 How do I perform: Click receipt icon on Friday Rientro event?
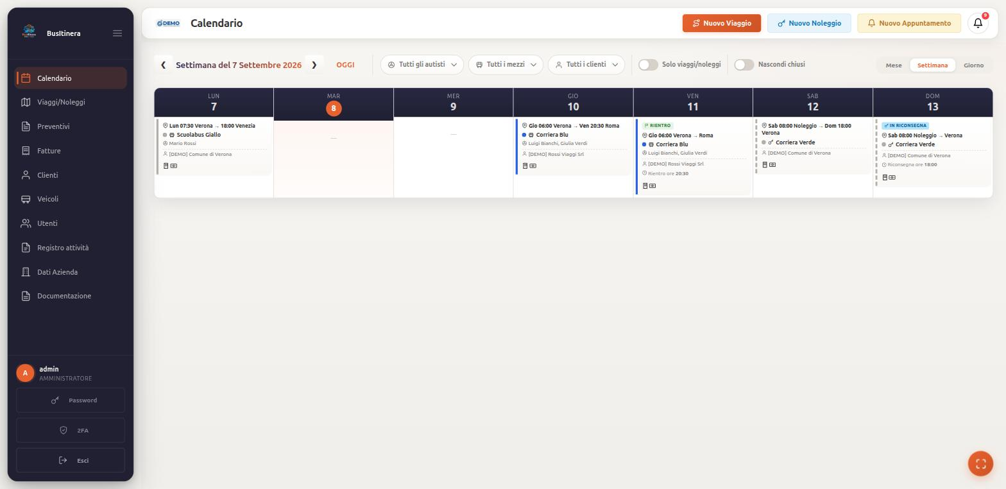(x=645, y=185)
